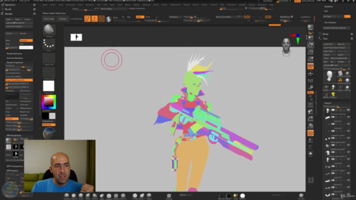Select the Standard brush at bottom shelf

67,196
